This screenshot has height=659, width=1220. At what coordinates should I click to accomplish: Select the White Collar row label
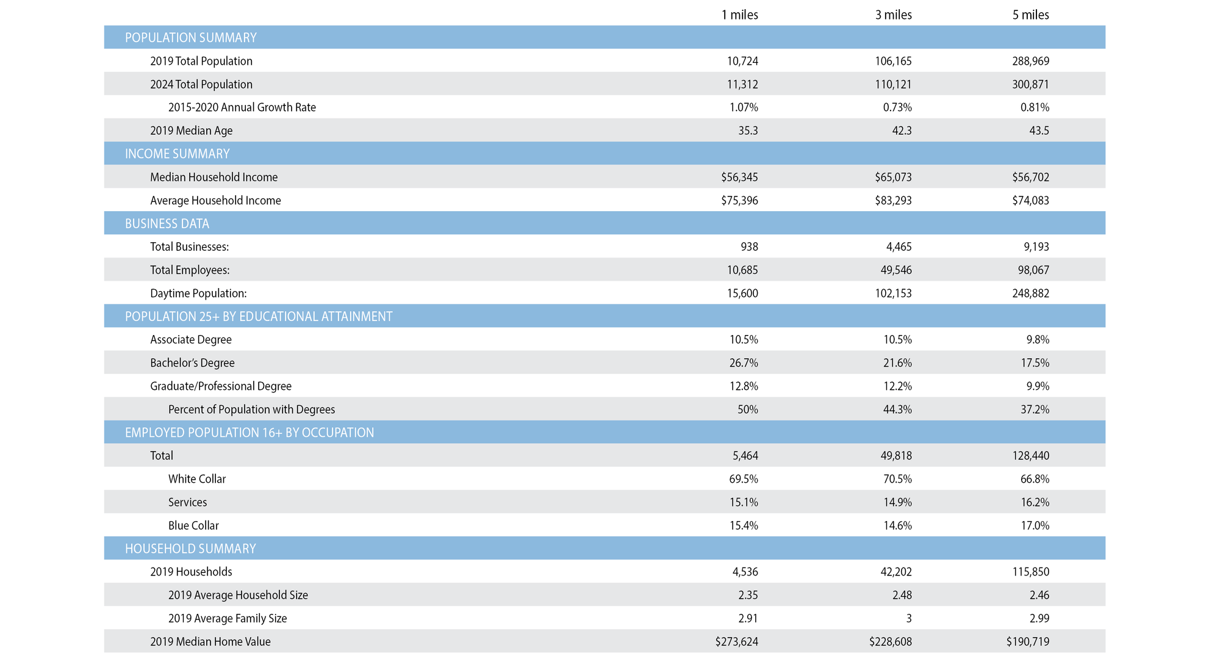[196, 479]
